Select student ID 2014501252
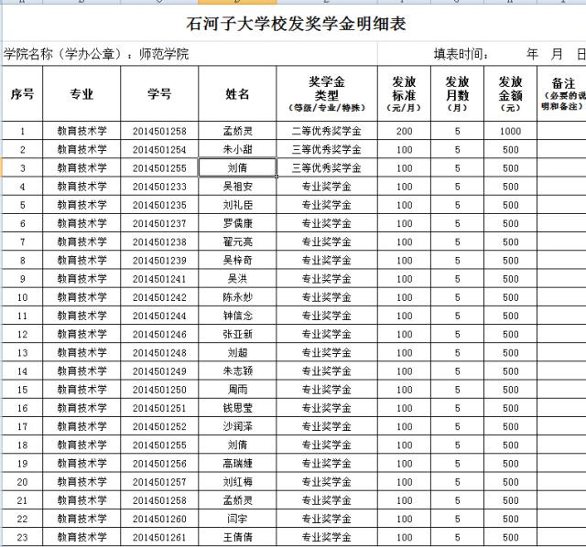The width and height of the screenshot is (586, 547). (159, 426)
